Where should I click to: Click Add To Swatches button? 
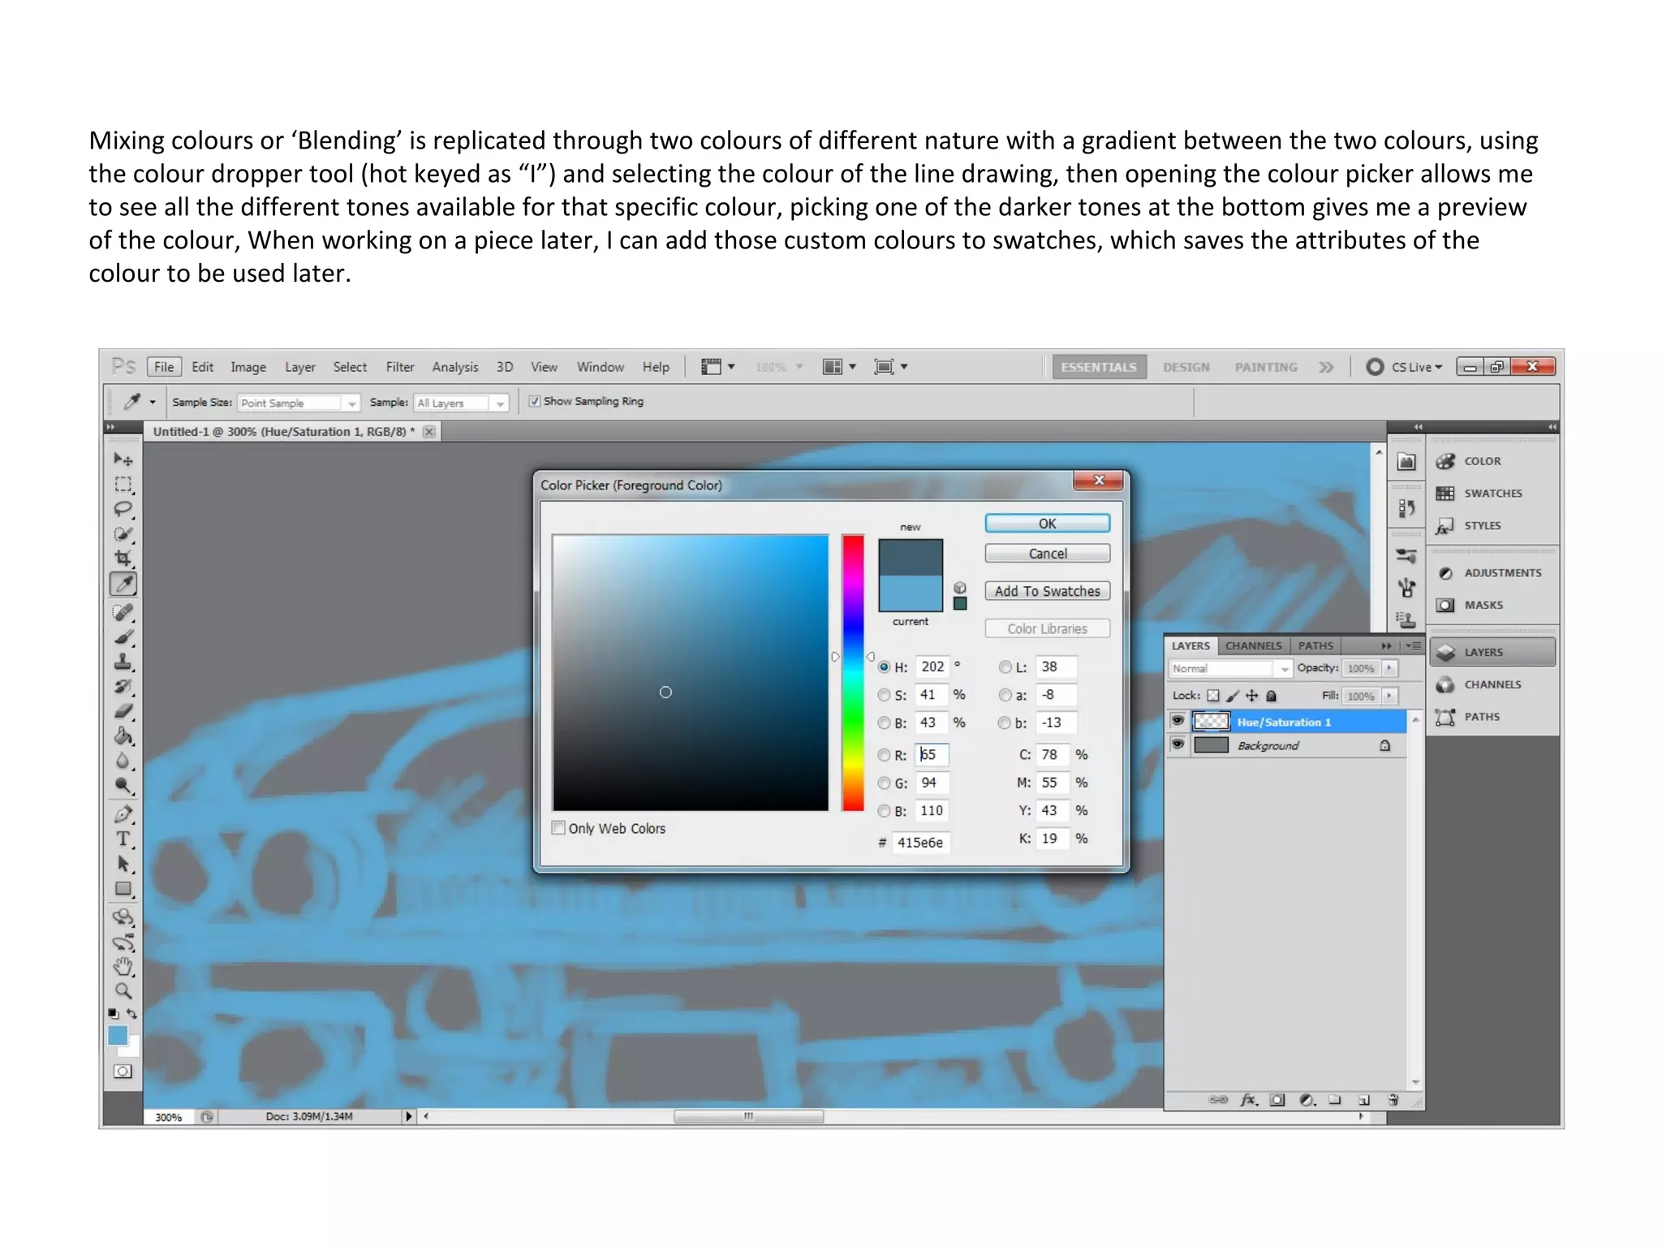pos(1048,591)
